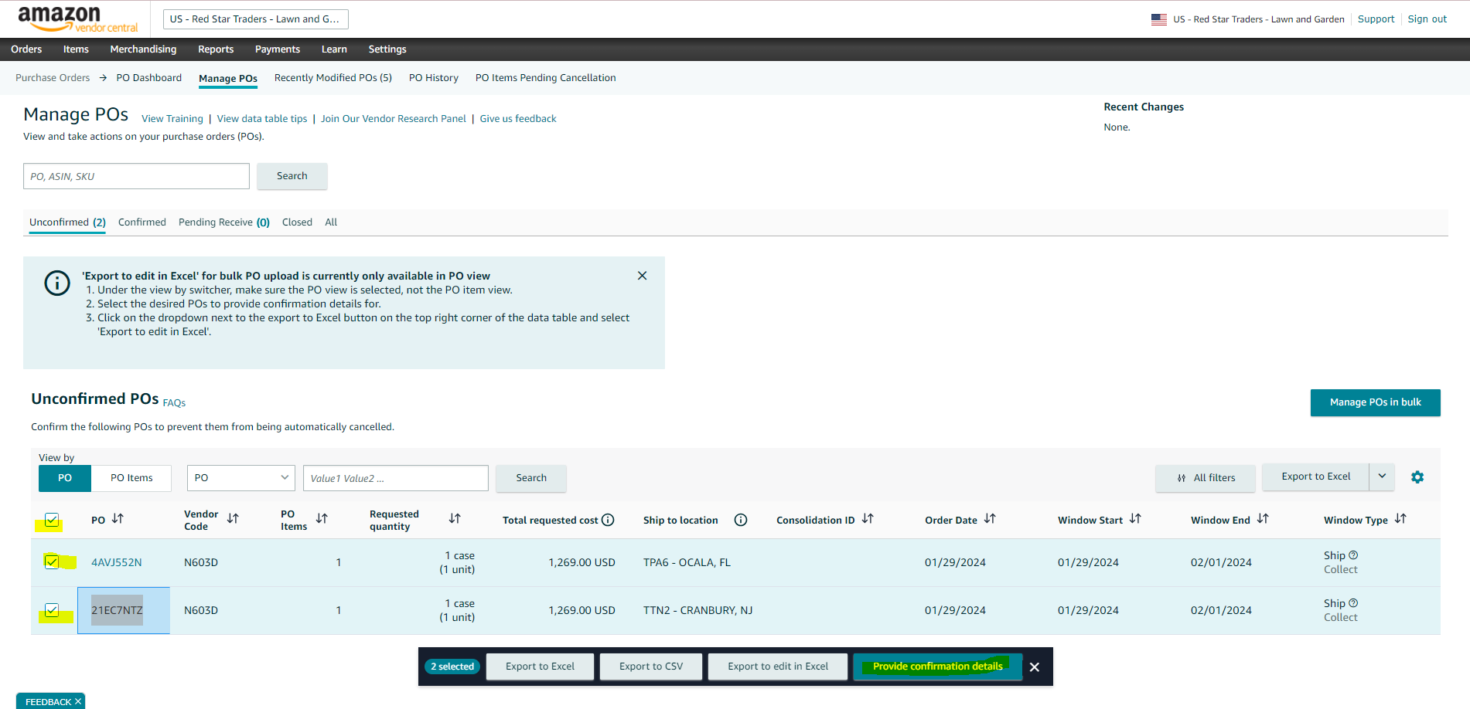Dismiss the FEEDBACK tab with its X
Image resolution: width=1470 pixels, height=709 pixels.
78,701
